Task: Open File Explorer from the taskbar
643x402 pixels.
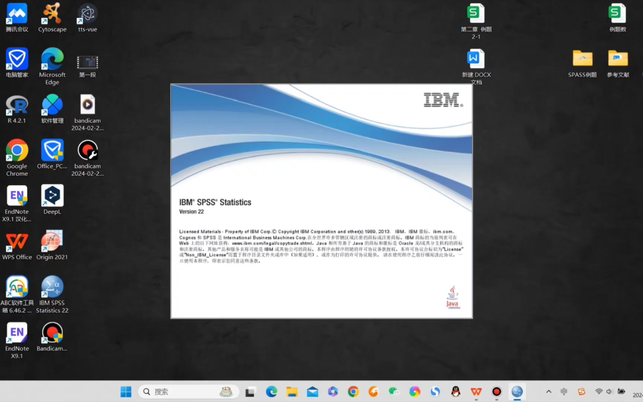Action: tap(292, 392)
